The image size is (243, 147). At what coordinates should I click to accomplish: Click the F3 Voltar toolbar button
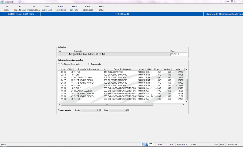tap(7, 8)
